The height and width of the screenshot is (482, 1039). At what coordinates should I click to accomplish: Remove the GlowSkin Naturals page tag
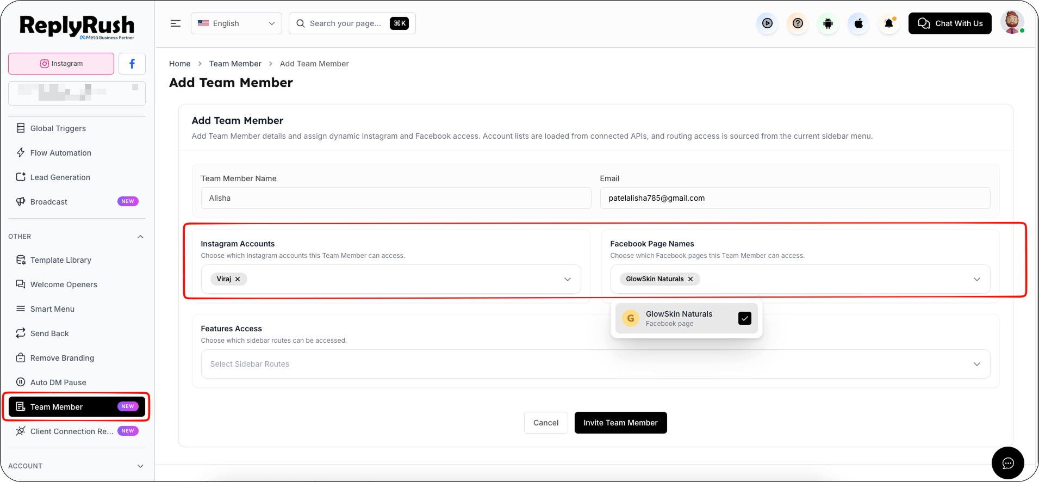pos(690,279)
